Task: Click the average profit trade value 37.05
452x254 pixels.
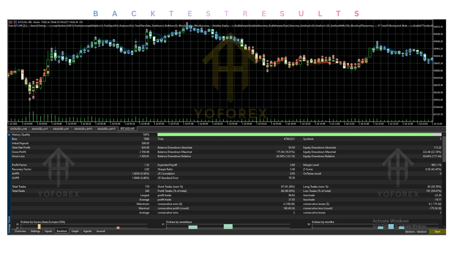Action: (292, 200)
